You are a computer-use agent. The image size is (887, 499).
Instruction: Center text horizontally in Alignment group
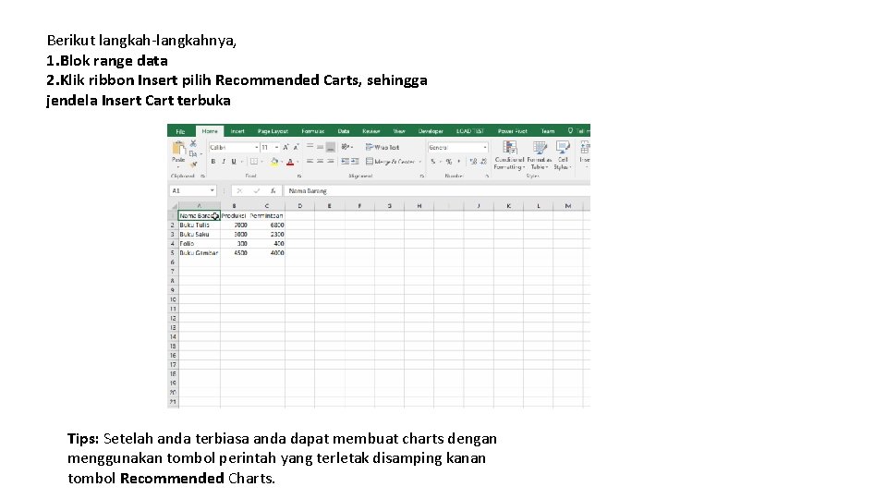click(321, 161)
